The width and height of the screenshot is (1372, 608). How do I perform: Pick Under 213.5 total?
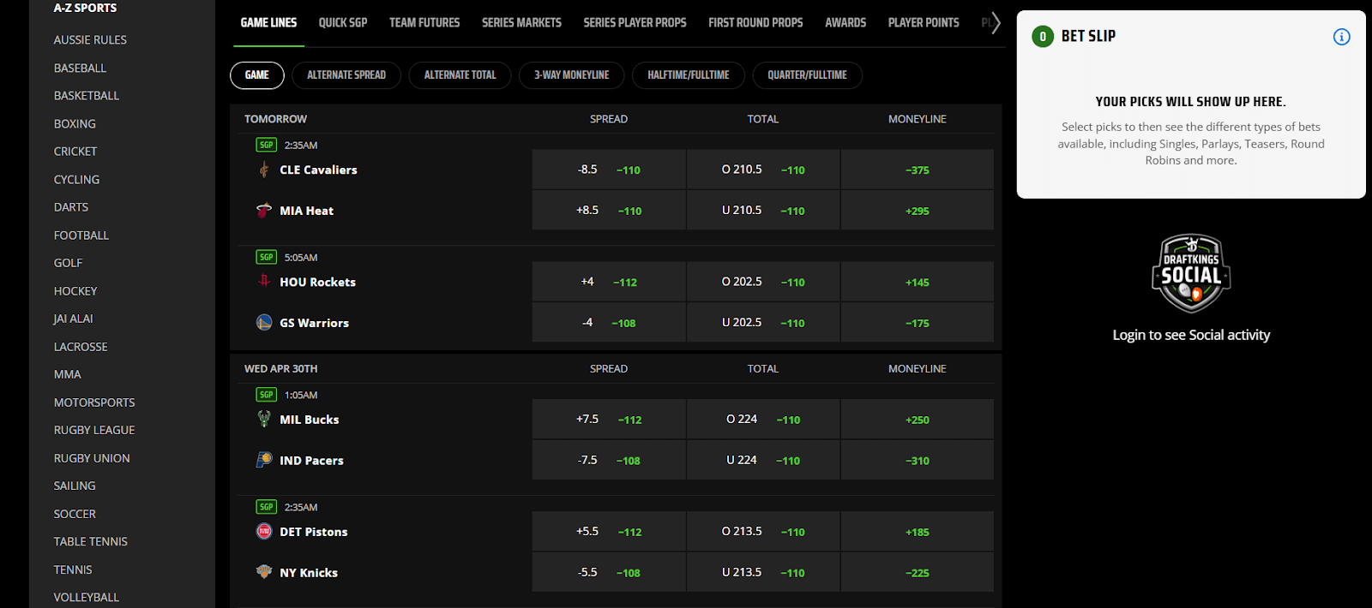pos(763,572)
